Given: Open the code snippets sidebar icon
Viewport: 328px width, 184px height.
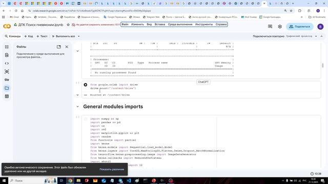Looking at the screenshot, I should coord(7,63).
